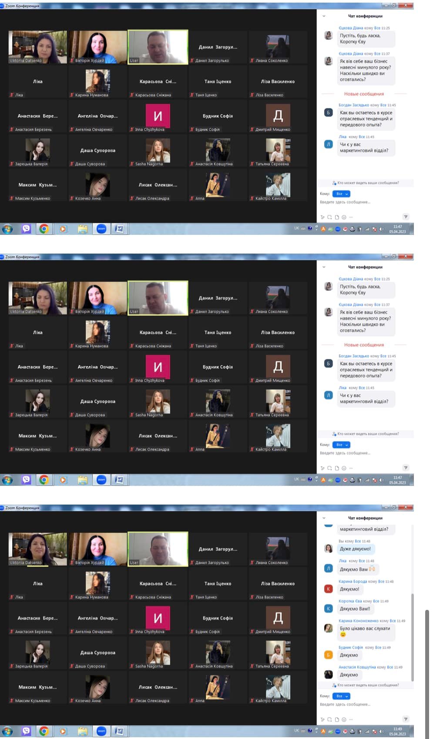Click sender name 'Карина Борода' in the chat
Screen dimensions: 433x739
coord(353,582)
